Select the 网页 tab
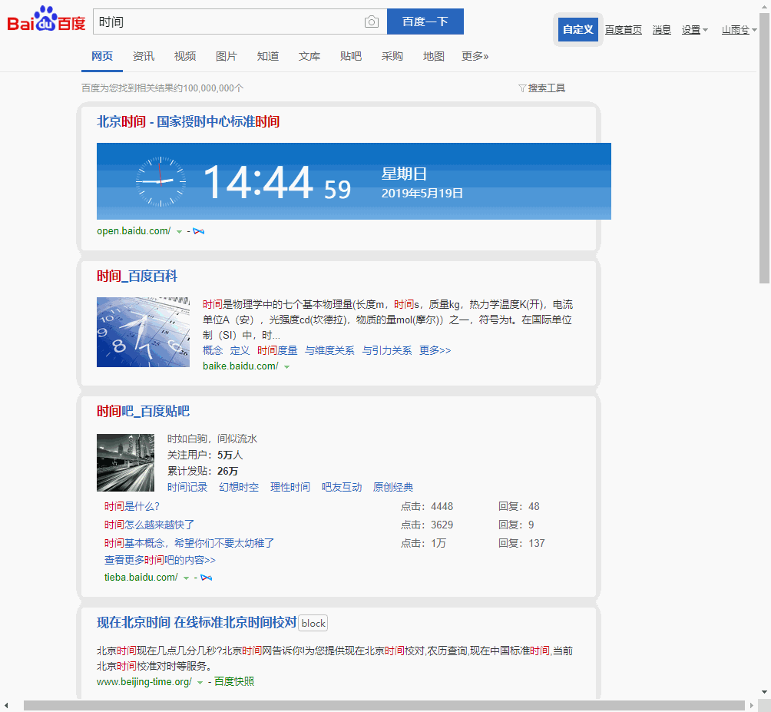The width and height of the screenshot is (771, 712). [102, 56]
